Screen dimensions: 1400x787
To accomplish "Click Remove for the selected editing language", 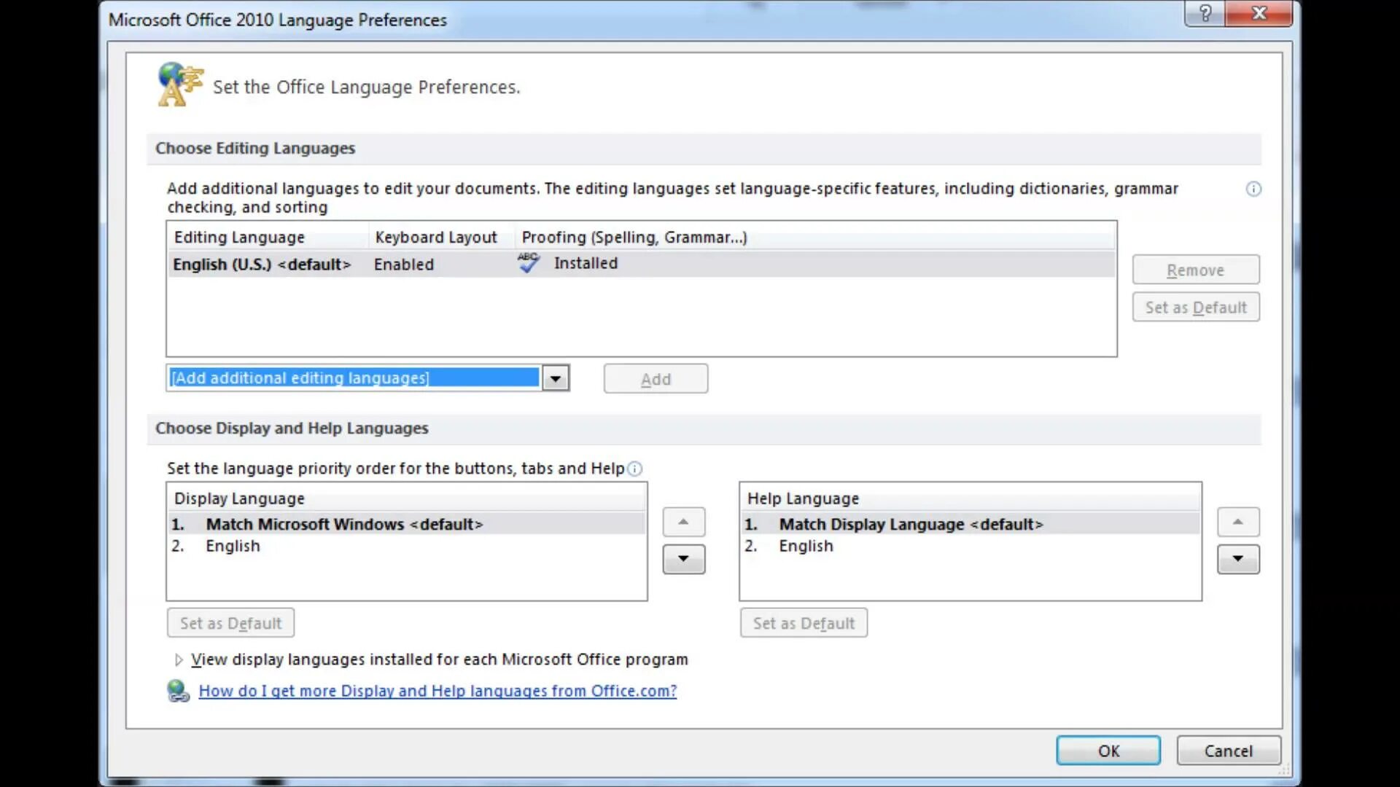I will pyautogui.click(x=1195, y=270).
